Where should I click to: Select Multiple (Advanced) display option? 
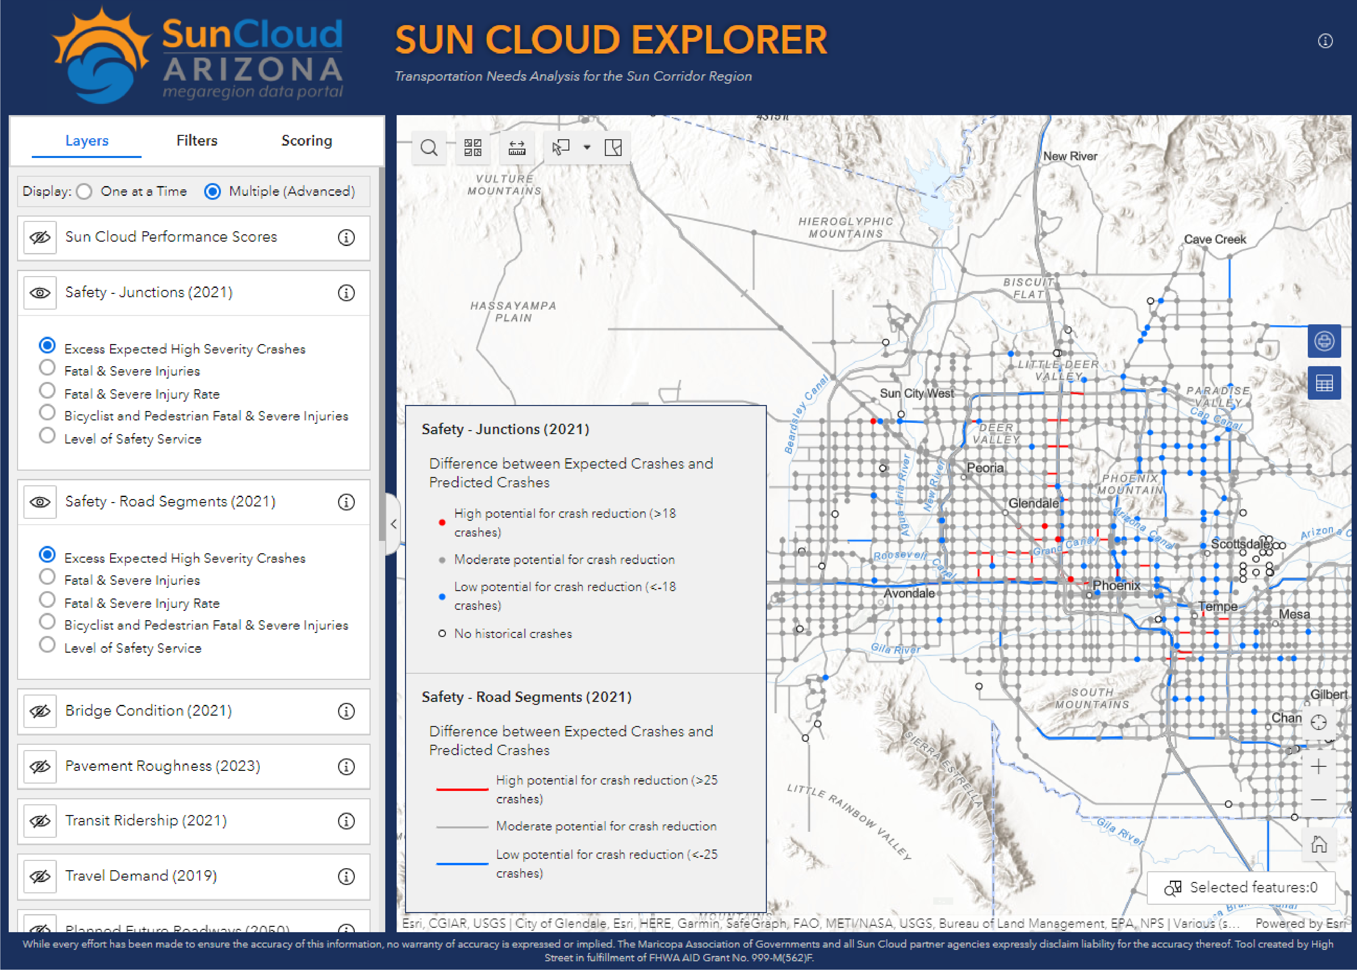point(212,192)
